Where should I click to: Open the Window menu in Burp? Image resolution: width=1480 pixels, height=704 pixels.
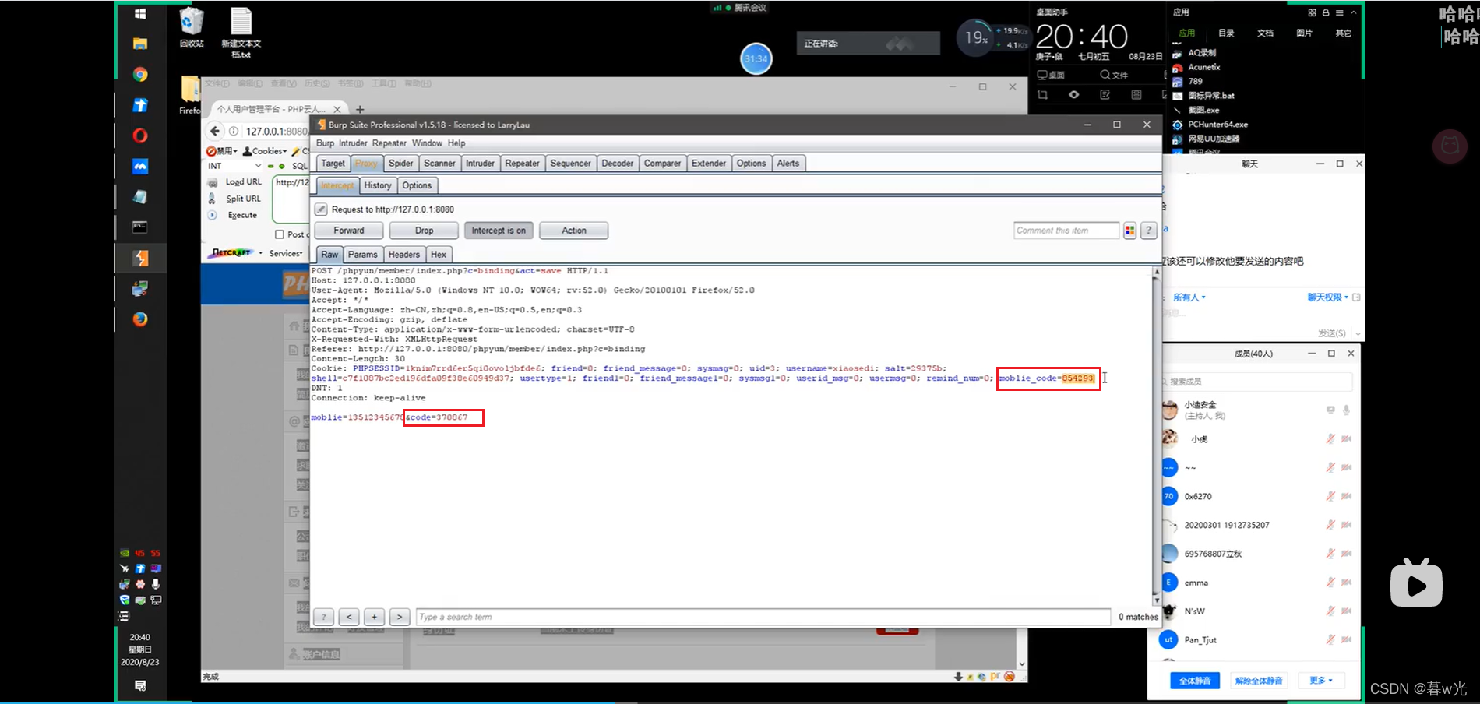click(x=427, y=143)
